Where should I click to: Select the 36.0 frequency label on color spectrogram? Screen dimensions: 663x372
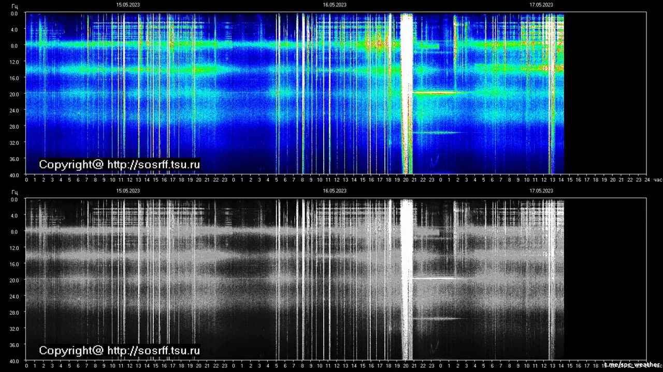pyautogui.click(x=15, y=159)
